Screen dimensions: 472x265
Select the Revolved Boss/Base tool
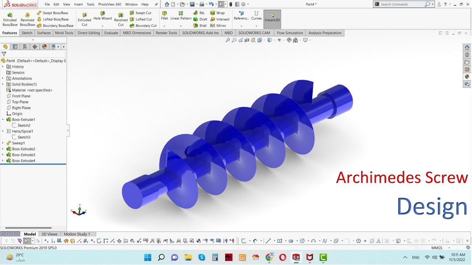[27, 20]
